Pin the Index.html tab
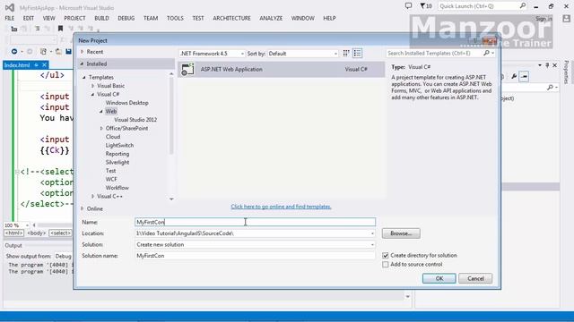This screenshot has width=574, height=322. 36,65
